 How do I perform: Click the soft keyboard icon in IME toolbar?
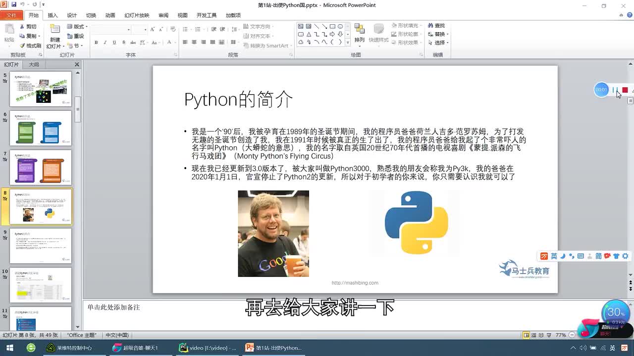581,256
